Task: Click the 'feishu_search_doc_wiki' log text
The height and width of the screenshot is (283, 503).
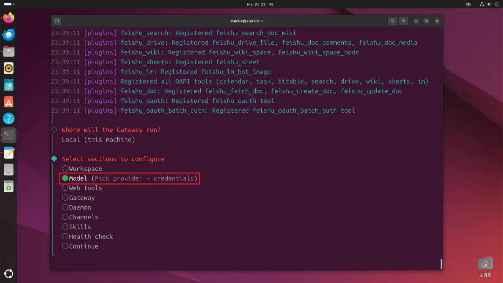Action: tap(256, 33)
